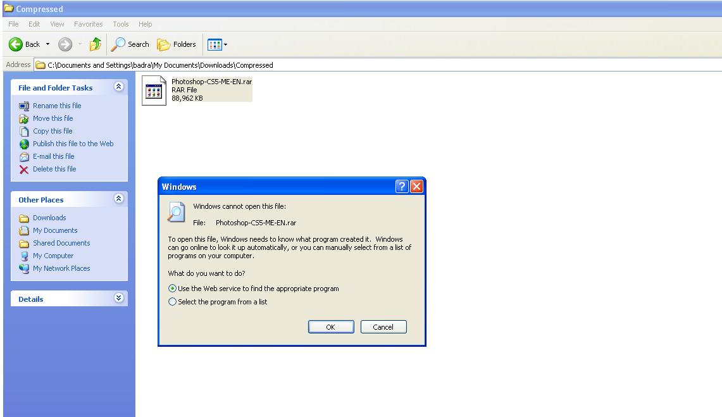The height and width of the screenshot is (417, 722).
Task: Click the Downloads link in Other Places
Action: 49,218
